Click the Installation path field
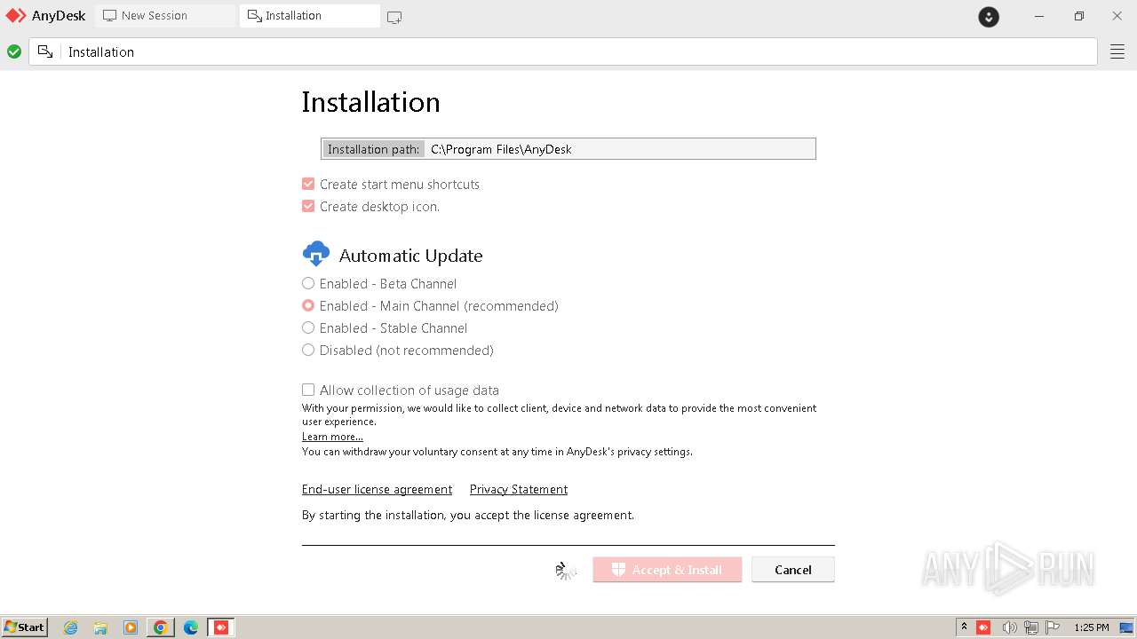Viewport: 1137px width, 639px height. tap(568, 149)
